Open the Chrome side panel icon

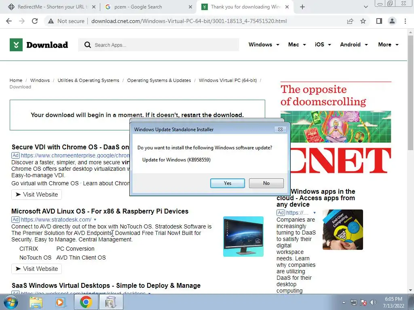(379, 21)
